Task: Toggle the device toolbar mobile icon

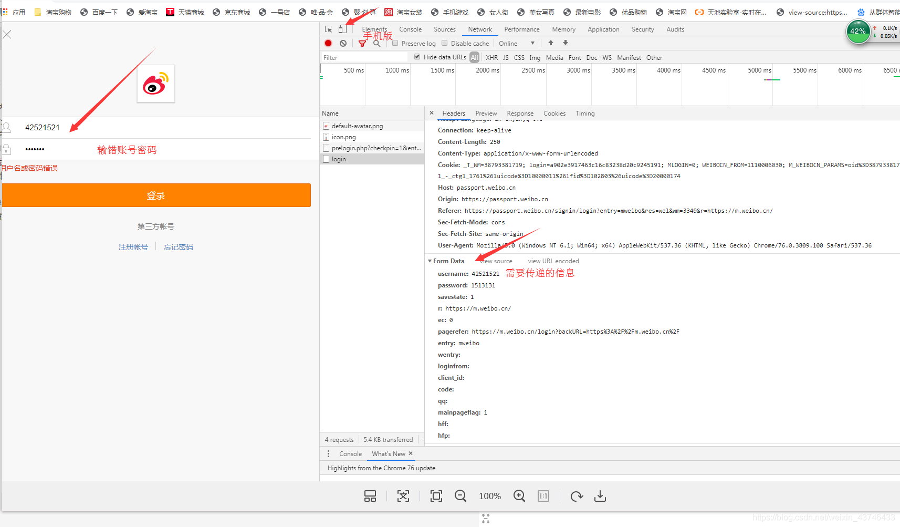Action: click(342, 29)
